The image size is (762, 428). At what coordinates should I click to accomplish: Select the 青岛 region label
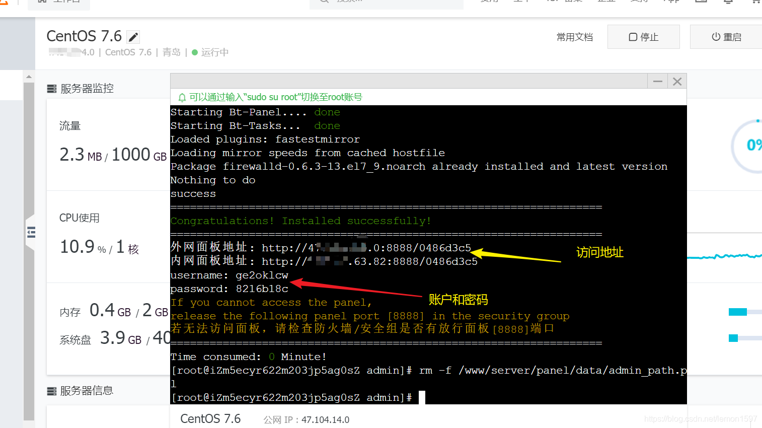click(x=172, y=52)
